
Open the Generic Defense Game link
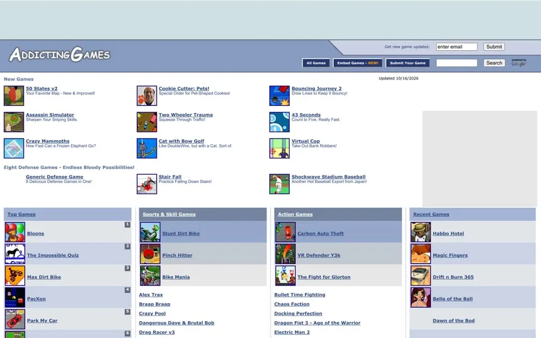55,176
